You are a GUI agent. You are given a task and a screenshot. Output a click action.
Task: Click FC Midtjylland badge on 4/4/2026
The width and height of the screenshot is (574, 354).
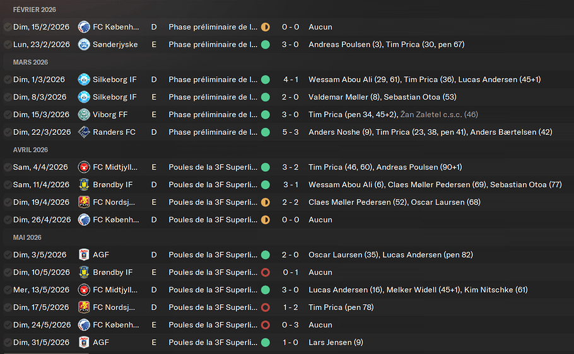[x=84, y=168]
